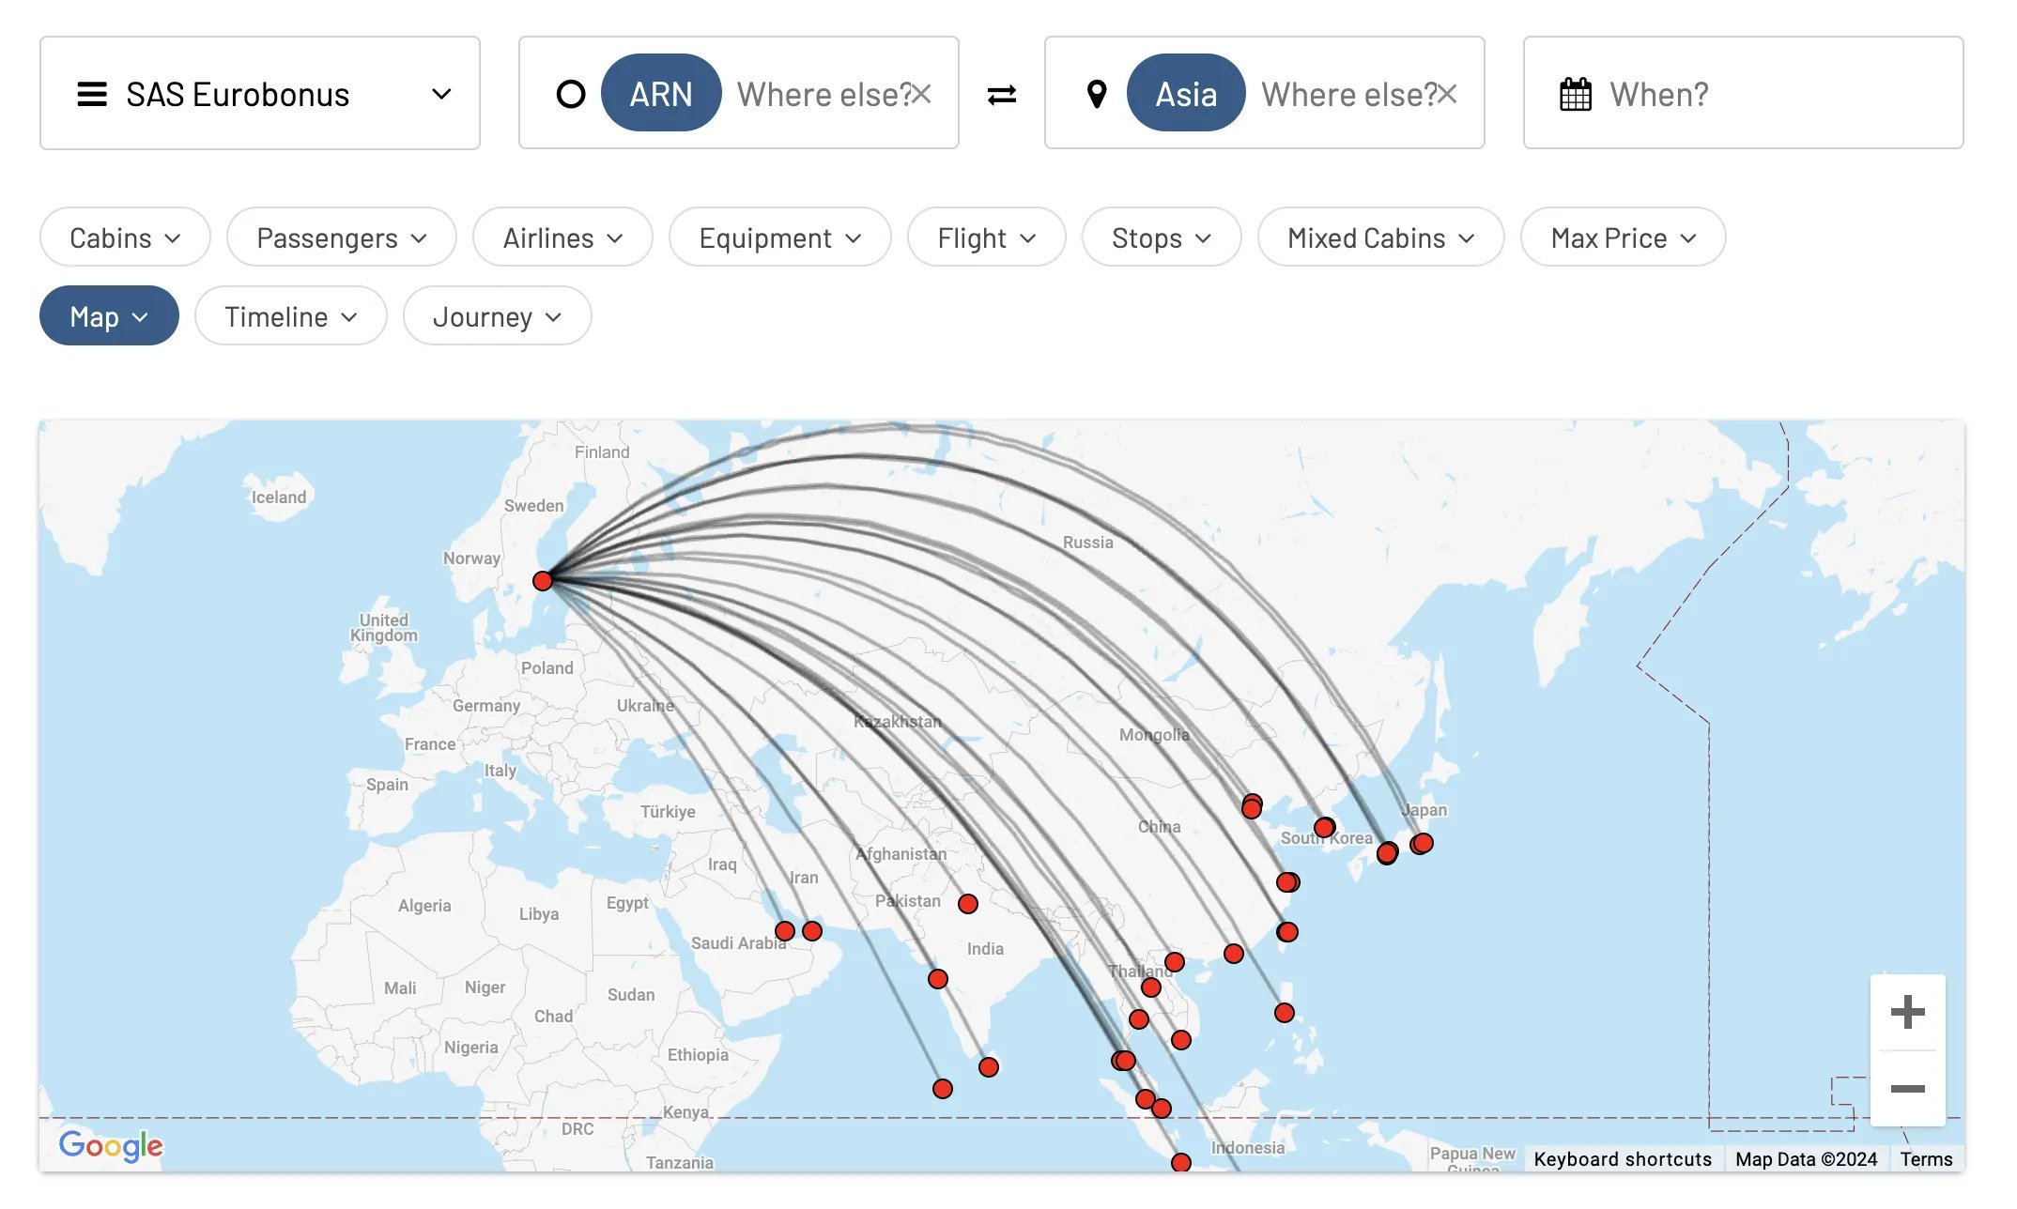Select the Asia destination chip

[1186, 93]
